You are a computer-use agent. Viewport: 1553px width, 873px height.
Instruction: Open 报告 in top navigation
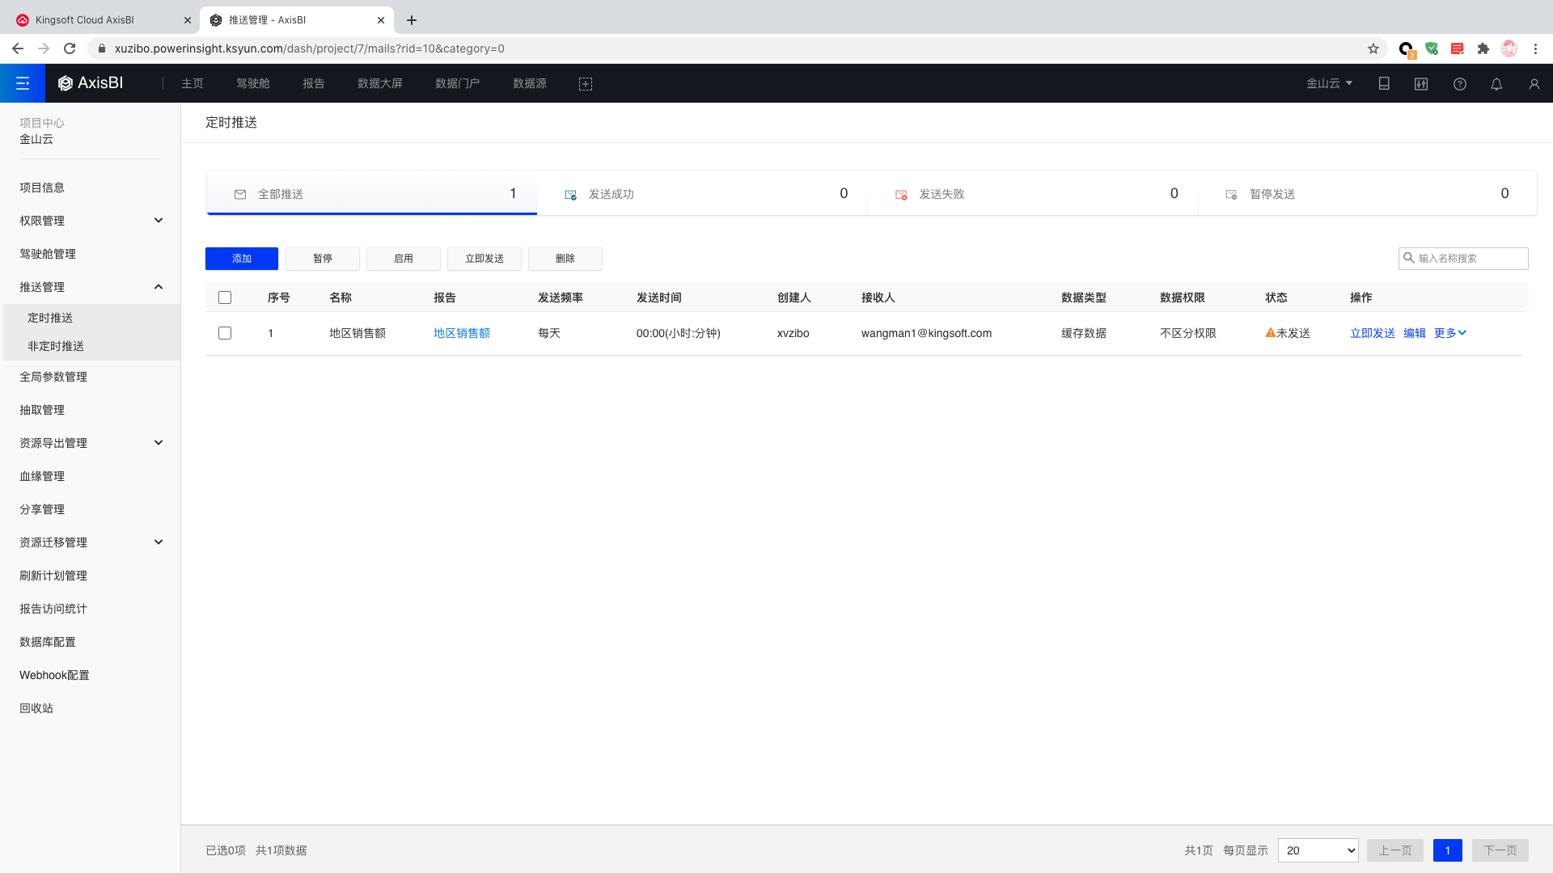click(314, 83)
